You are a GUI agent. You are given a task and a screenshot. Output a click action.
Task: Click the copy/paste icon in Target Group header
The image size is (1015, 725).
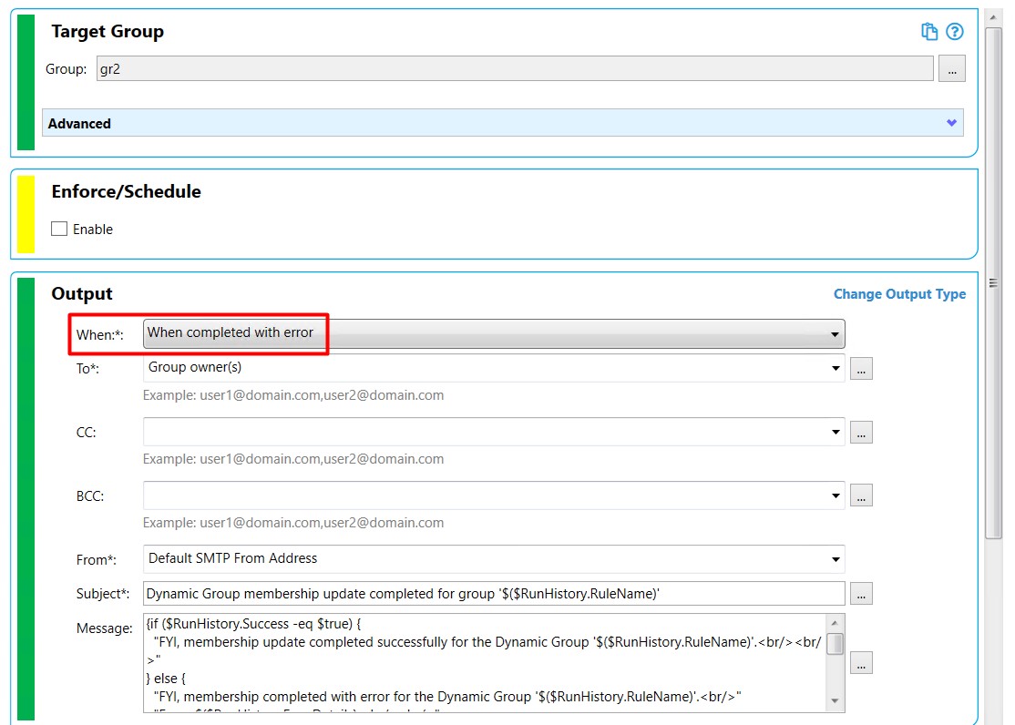(x=929, y=32)
